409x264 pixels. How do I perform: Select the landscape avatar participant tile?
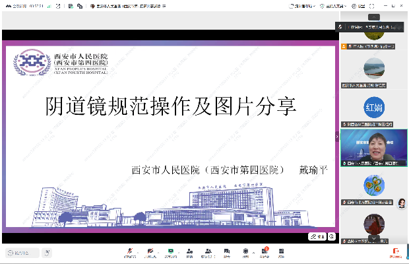click(374, 71)
